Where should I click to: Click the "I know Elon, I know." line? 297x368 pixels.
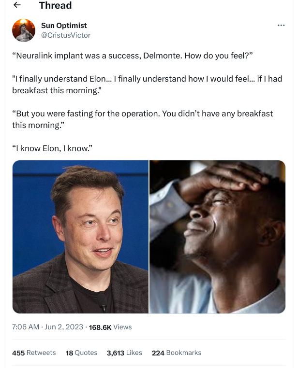(52, 148)
